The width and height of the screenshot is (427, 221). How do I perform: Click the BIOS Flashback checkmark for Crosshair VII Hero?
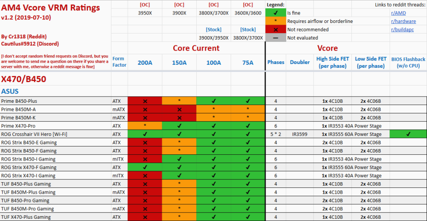point(408,134)
